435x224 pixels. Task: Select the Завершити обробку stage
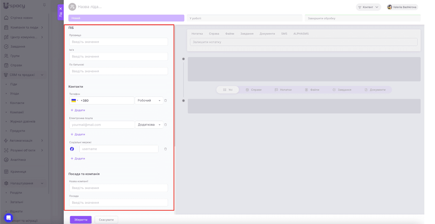pyautogui.click(x=363, y=18)
